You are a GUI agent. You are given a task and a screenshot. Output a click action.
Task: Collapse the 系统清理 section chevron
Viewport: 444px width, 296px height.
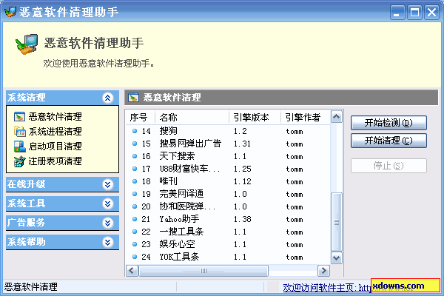[x=107, y=98]
